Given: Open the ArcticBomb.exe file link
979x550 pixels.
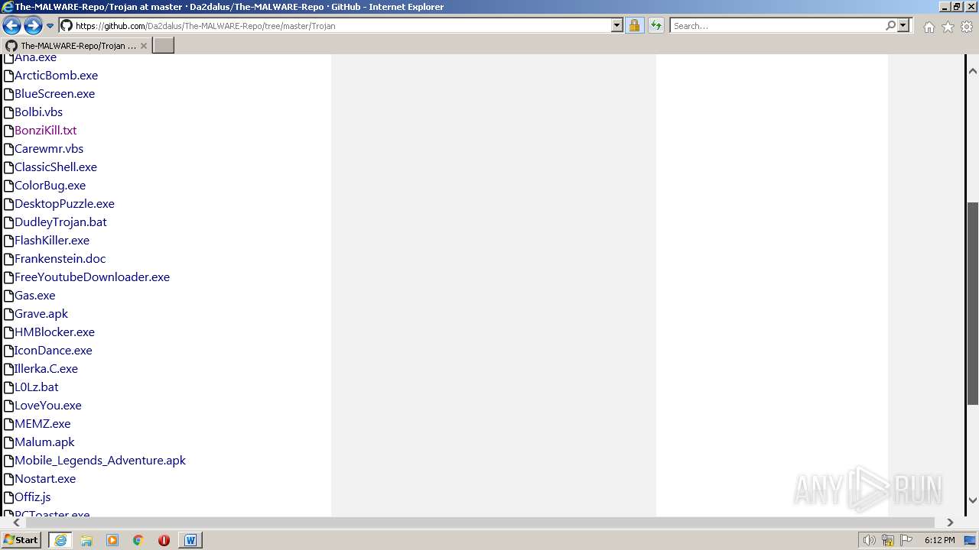Looking at the screenshot, I should click(x=56, y=75).
